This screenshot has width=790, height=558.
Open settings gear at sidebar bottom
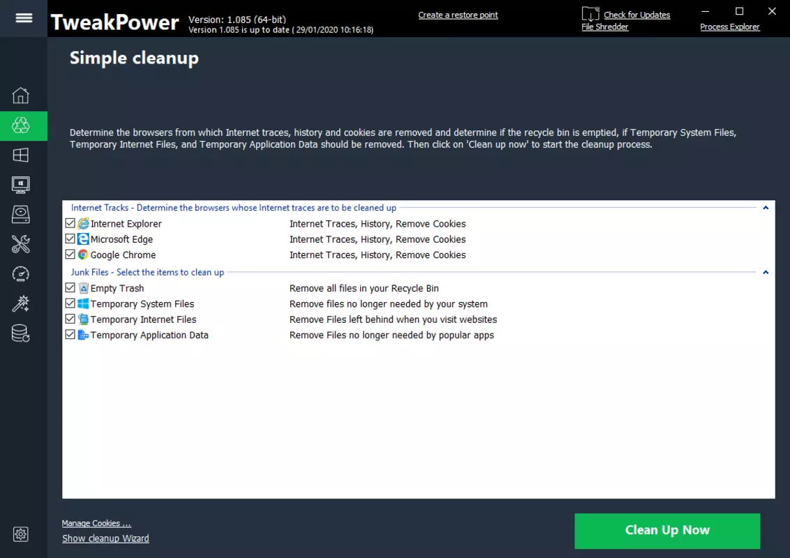tap(21, 534)
